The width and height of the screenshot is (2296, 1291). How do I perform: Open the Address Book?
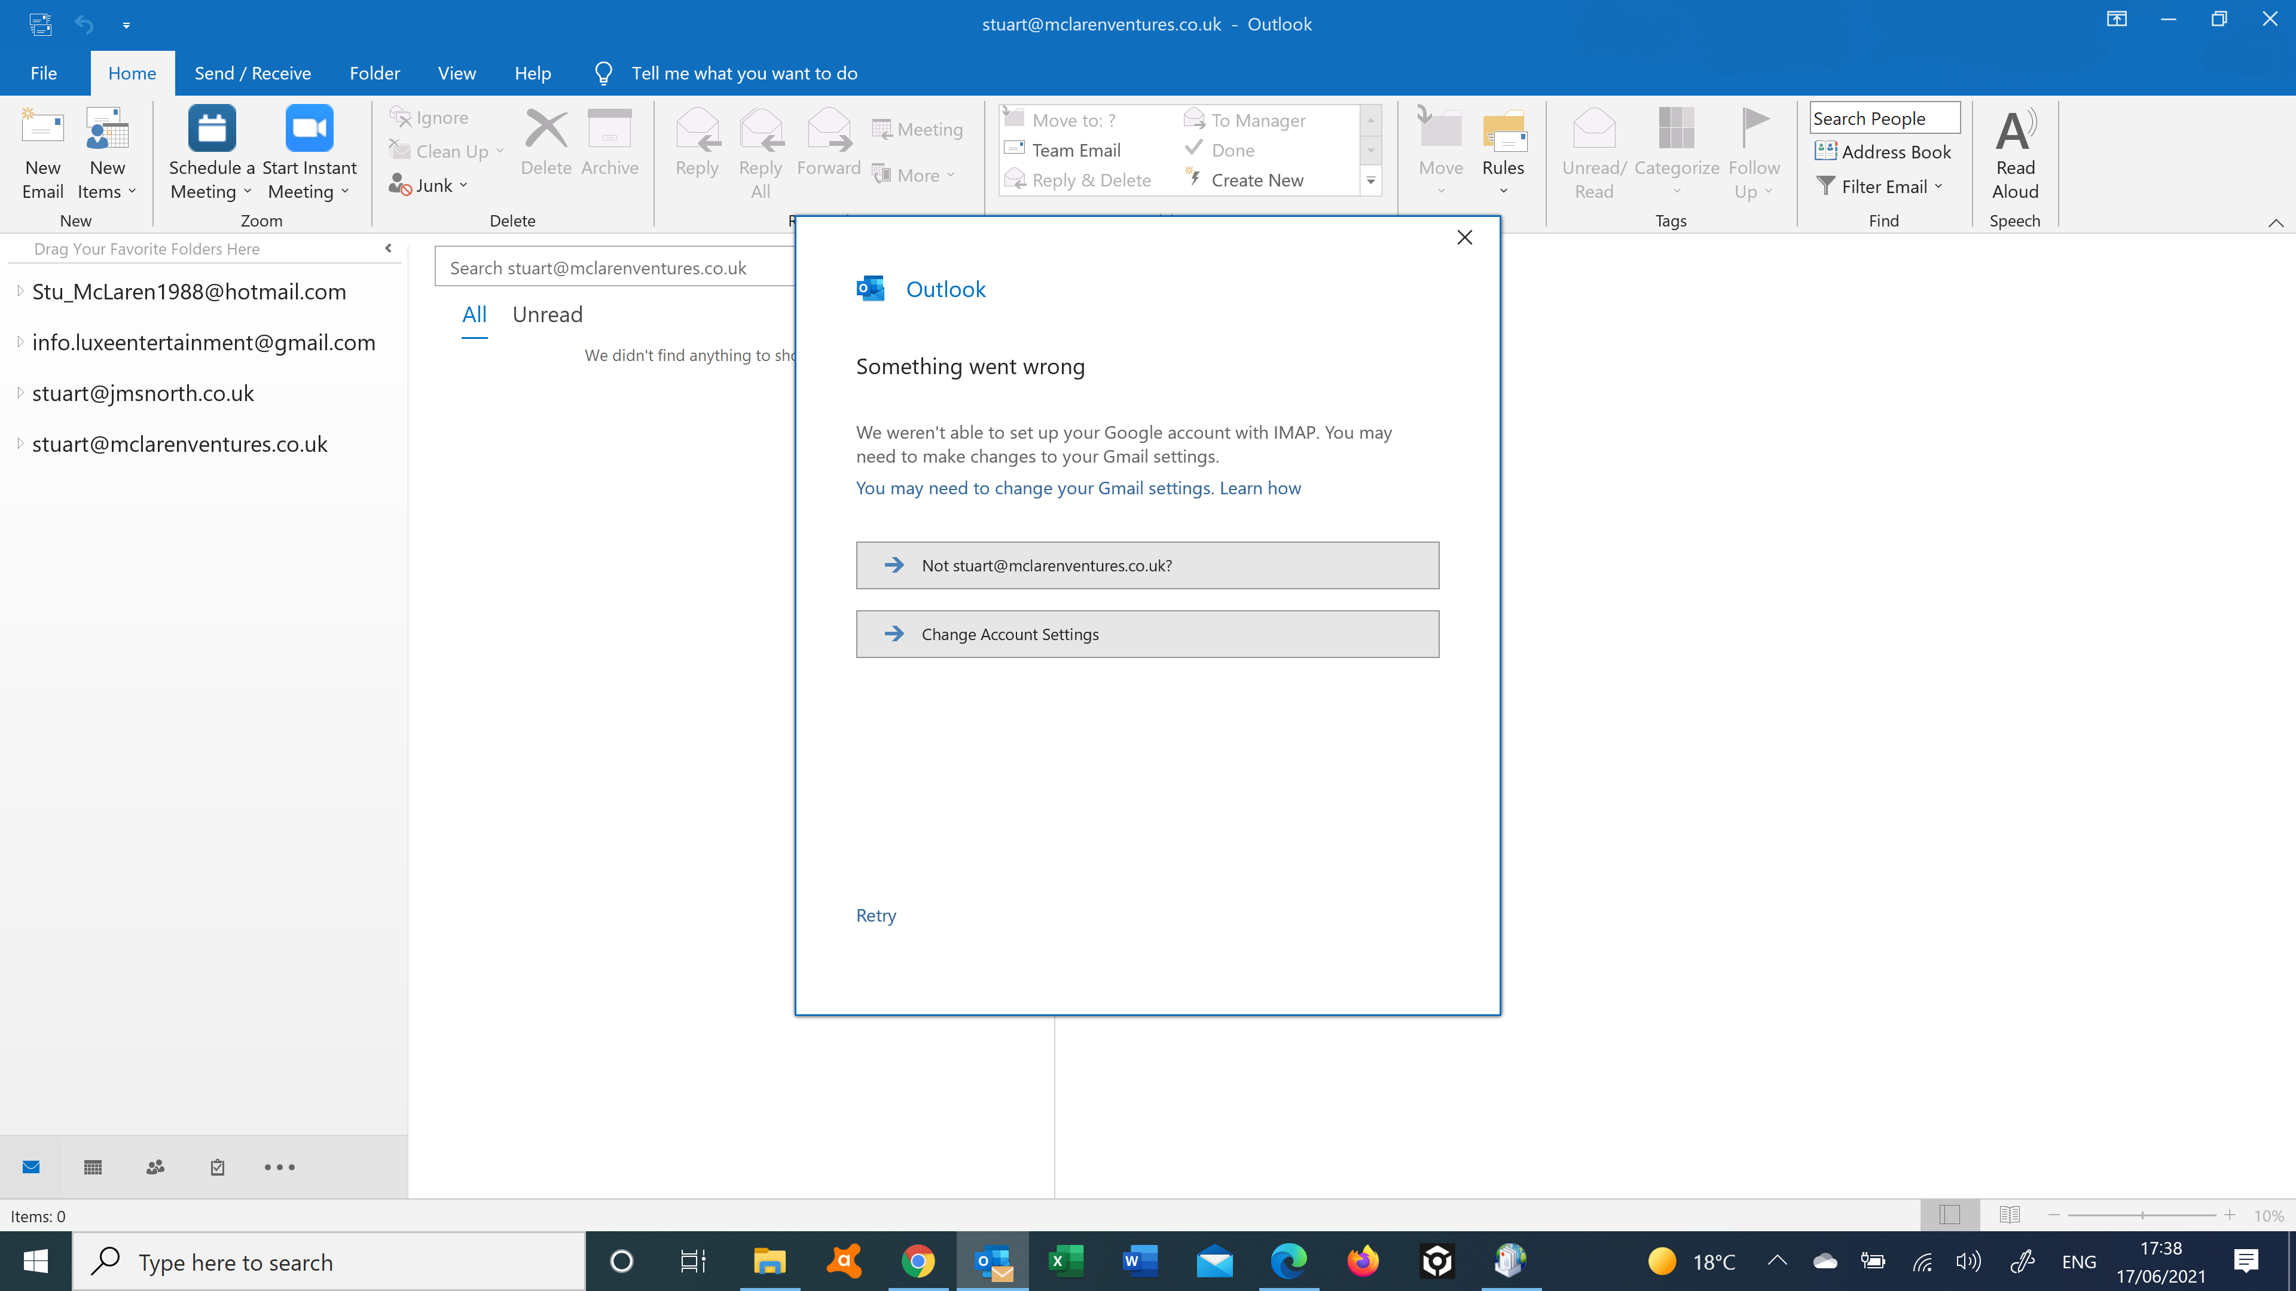(x=1884, y=151)
